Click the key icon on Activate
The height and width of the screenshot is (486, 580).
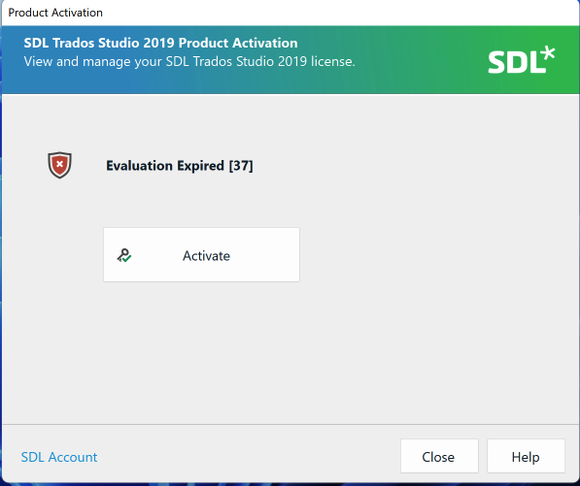click(124, 255)
